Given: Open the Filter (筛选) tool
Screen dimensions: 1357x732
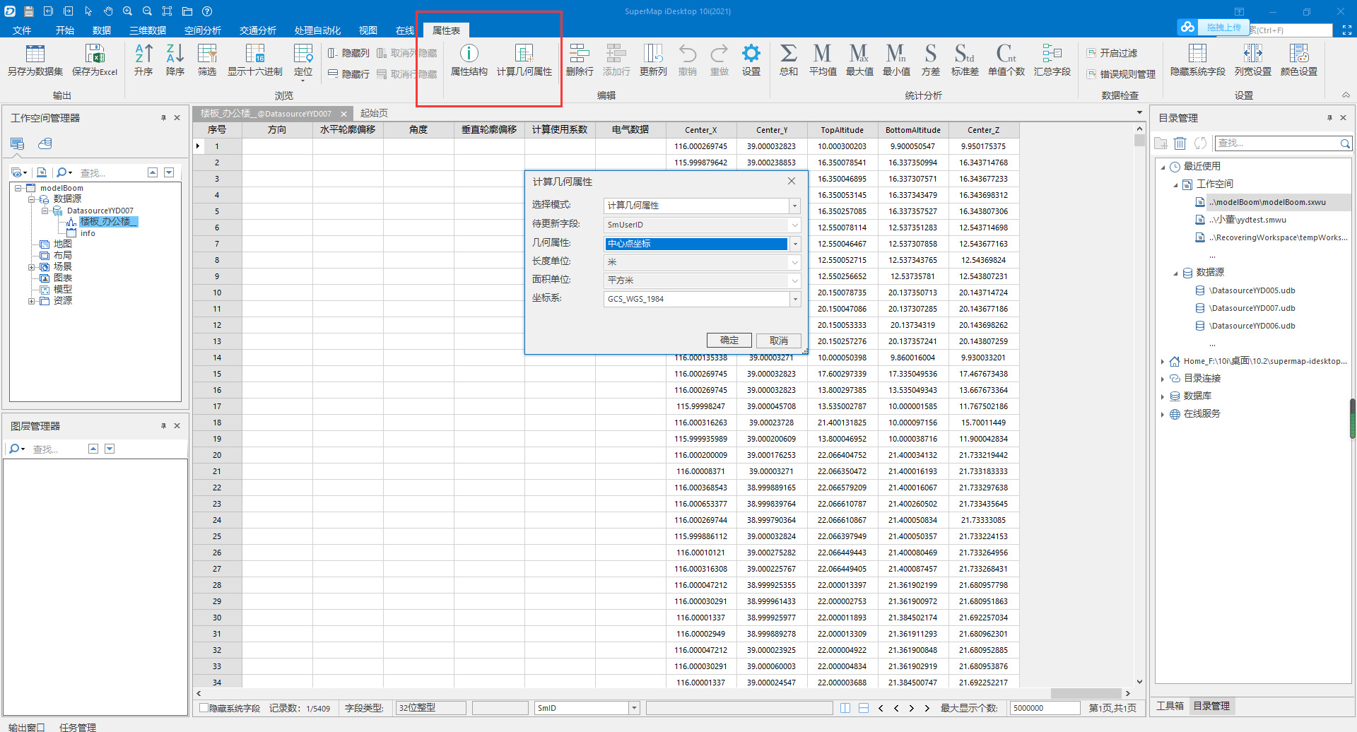Looking at the screenshot, I should click(x=207, y=54).
